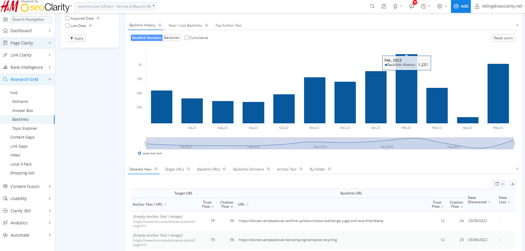Open the settings gear icon in header
This screenshot has height=251, width=525.
pos(440,6)
